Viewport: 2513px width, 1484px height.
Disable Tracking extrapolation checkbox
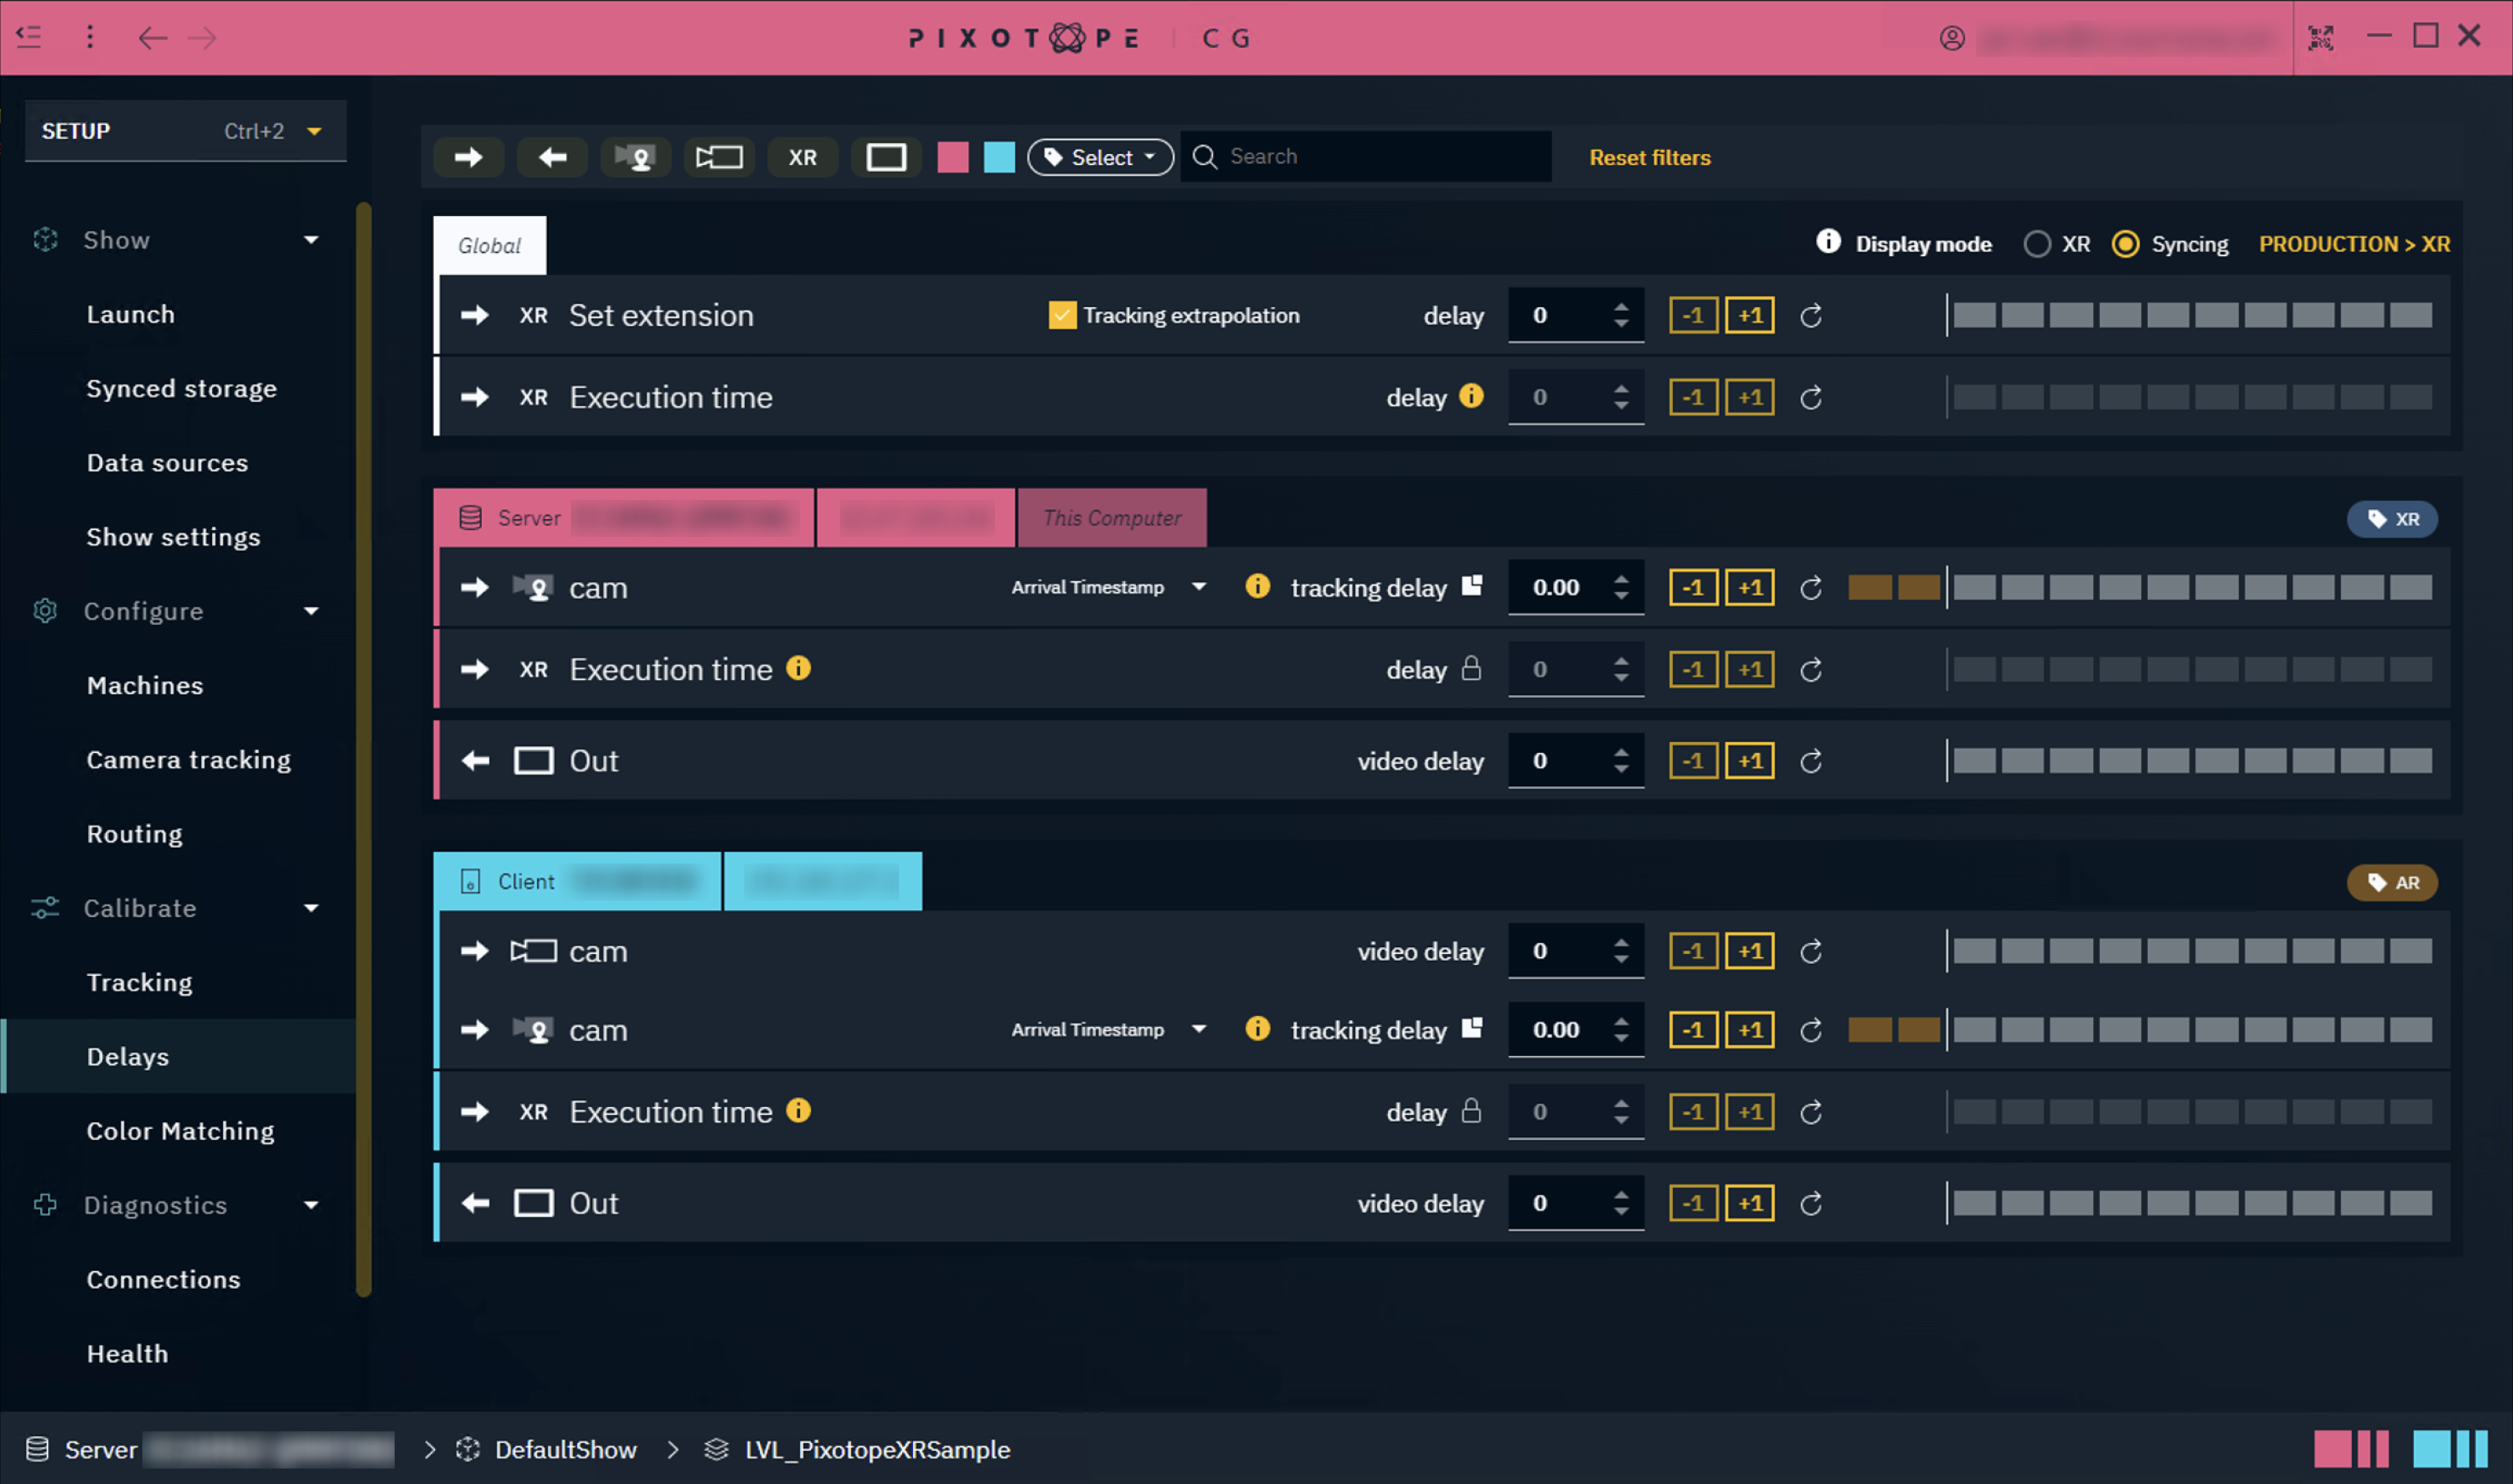[x=1062, y=315]
